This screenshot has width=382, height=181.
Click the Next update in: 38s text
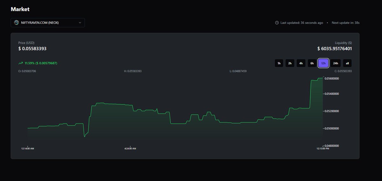pyautogui.click(x=346, y=23)
